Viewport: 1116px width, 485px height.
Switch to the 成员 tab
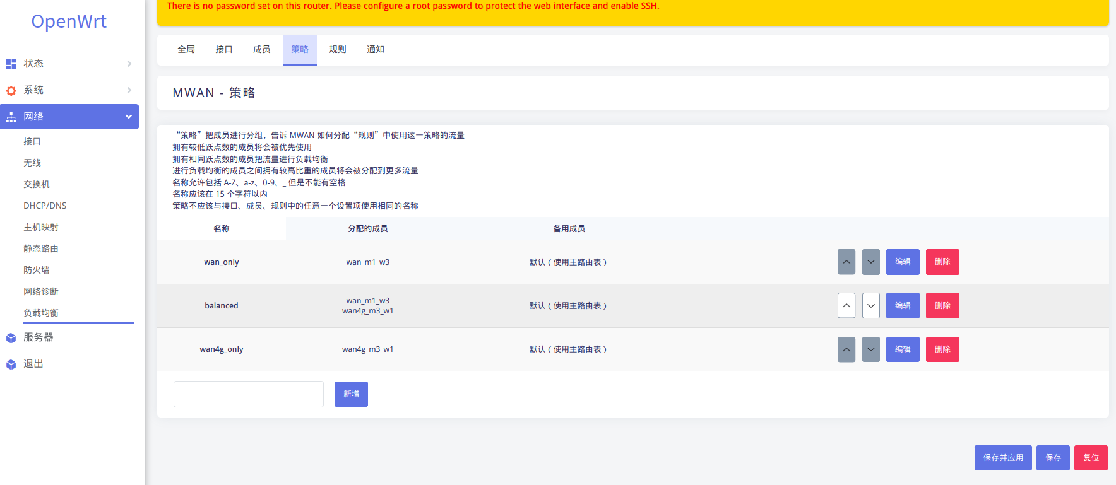coord(262,49)
